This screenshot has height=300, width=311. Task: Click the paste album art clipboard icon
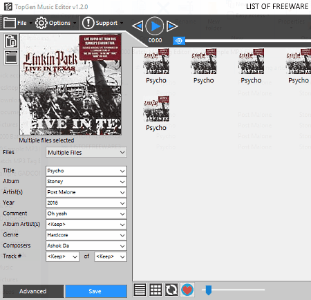(x=11, y=41)
